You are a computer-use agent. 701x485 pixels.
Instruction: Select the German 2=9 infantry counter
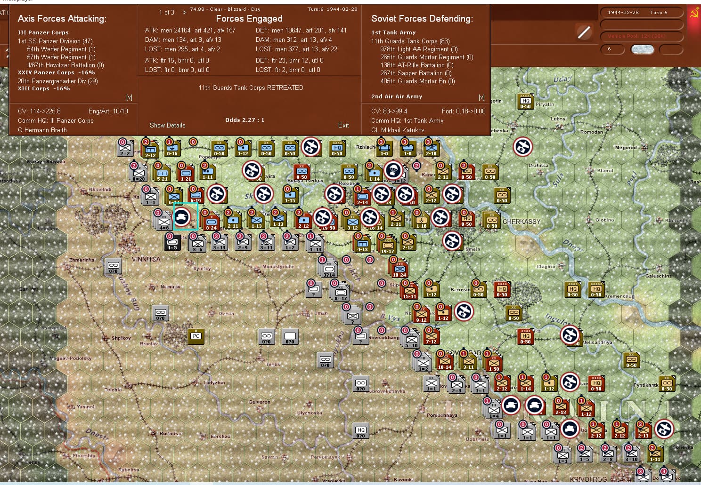[x=243, y=242]
